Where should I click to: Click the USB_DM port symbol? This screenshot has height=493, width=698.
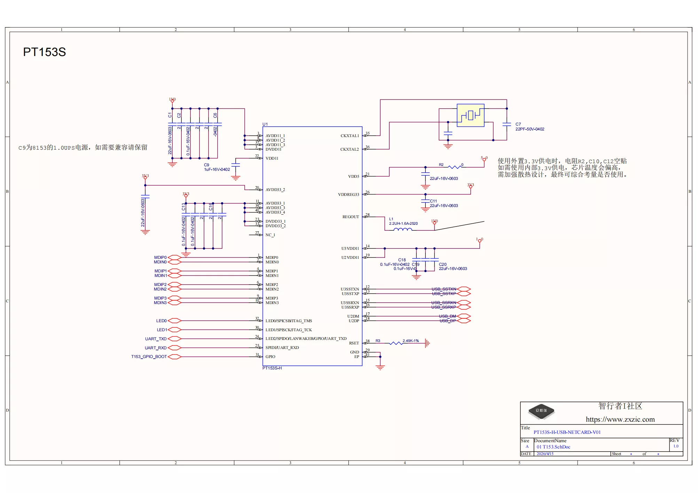[x=464, y=316]
